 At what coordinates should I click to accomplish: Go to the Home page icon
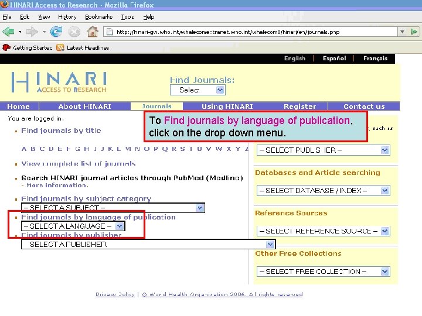[x=93, y=32]
